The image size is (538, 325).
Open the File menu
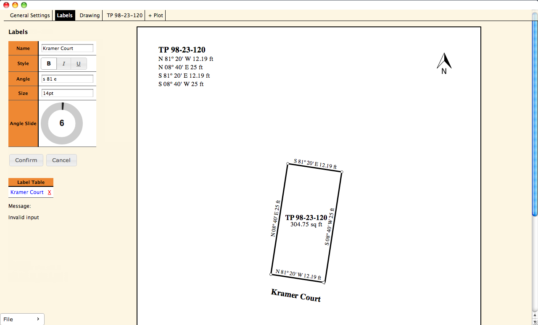(22, 319)
